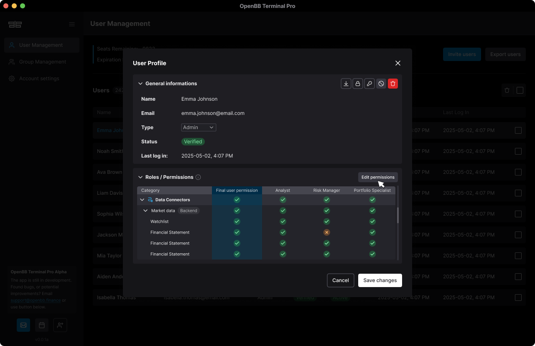Select the Analyst column header

pyautogui.click(x=283, y=190)
